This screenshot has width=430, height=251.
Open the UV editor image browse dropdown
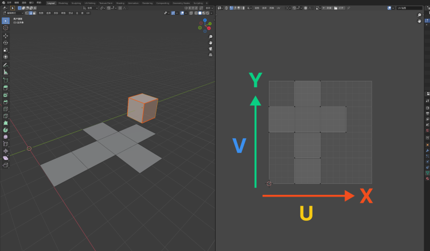point(318,8)
